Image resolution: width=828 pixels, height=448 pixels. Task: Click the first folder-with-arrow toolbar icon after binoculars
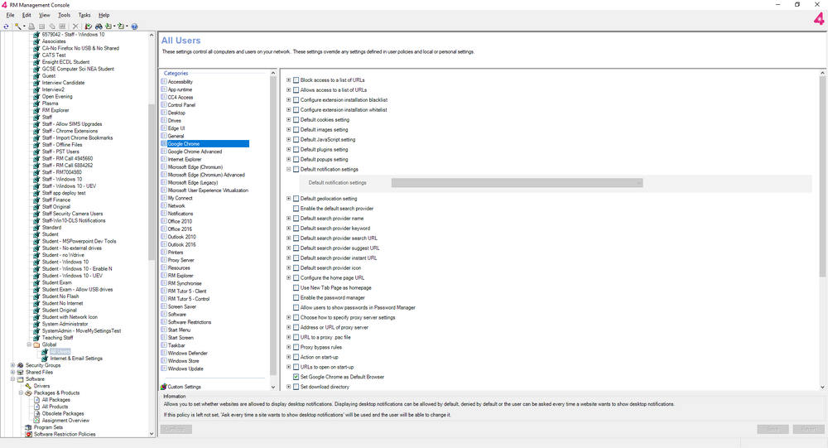108,26
